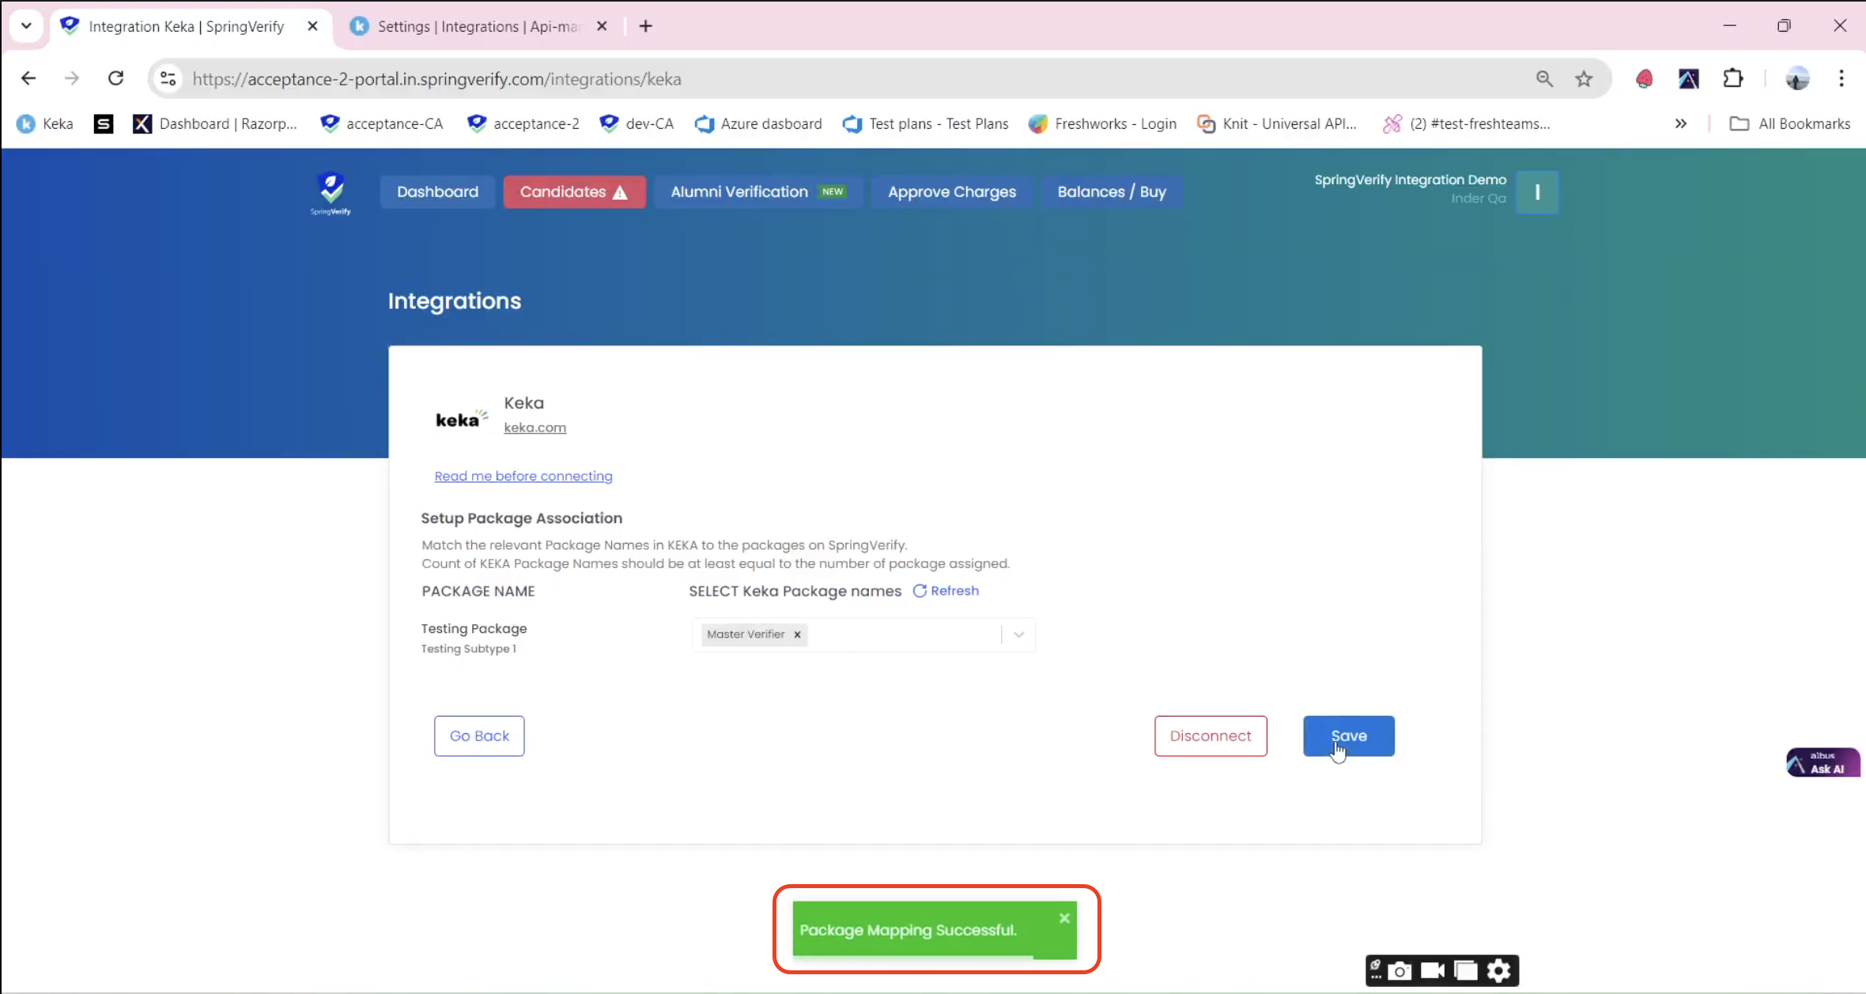Expand the Keka package names dropdown
The image size is (1866, 994).
point(1018,634)
